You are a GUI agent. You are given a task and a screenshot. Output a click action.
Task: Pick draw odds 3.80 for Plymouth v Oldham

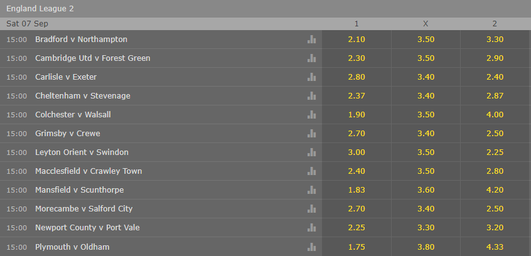(x=426, y=247)
